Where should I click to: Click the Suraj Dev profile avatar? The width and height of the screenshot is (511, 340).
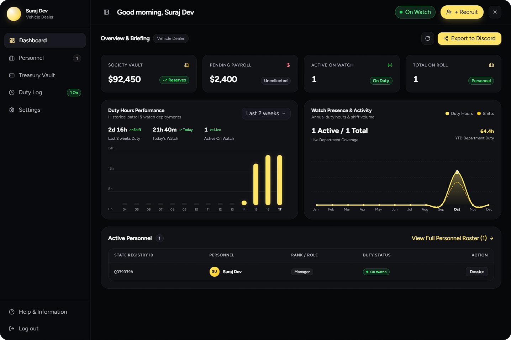(14, 14)
